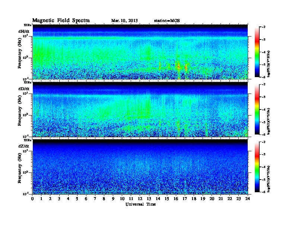Select the dD/dt panel label
Screen dimensions: 295x228
pyautogui.click(x=24, y=89)
